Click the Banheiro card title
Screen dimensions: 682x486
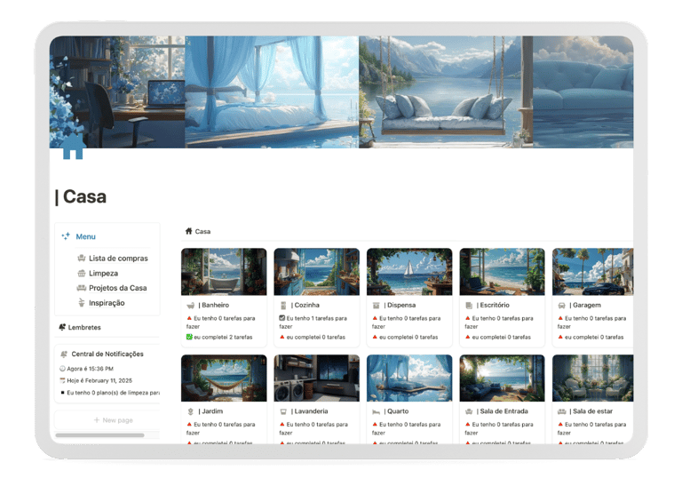click(x=213, y=305)
